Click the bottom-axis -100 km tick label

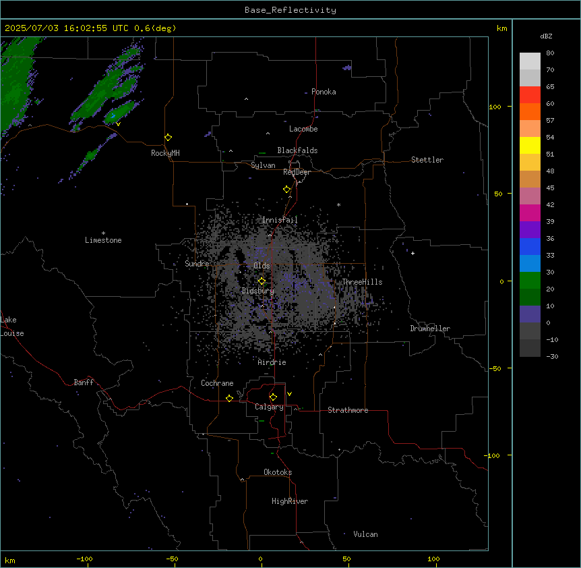click(84, 559)
